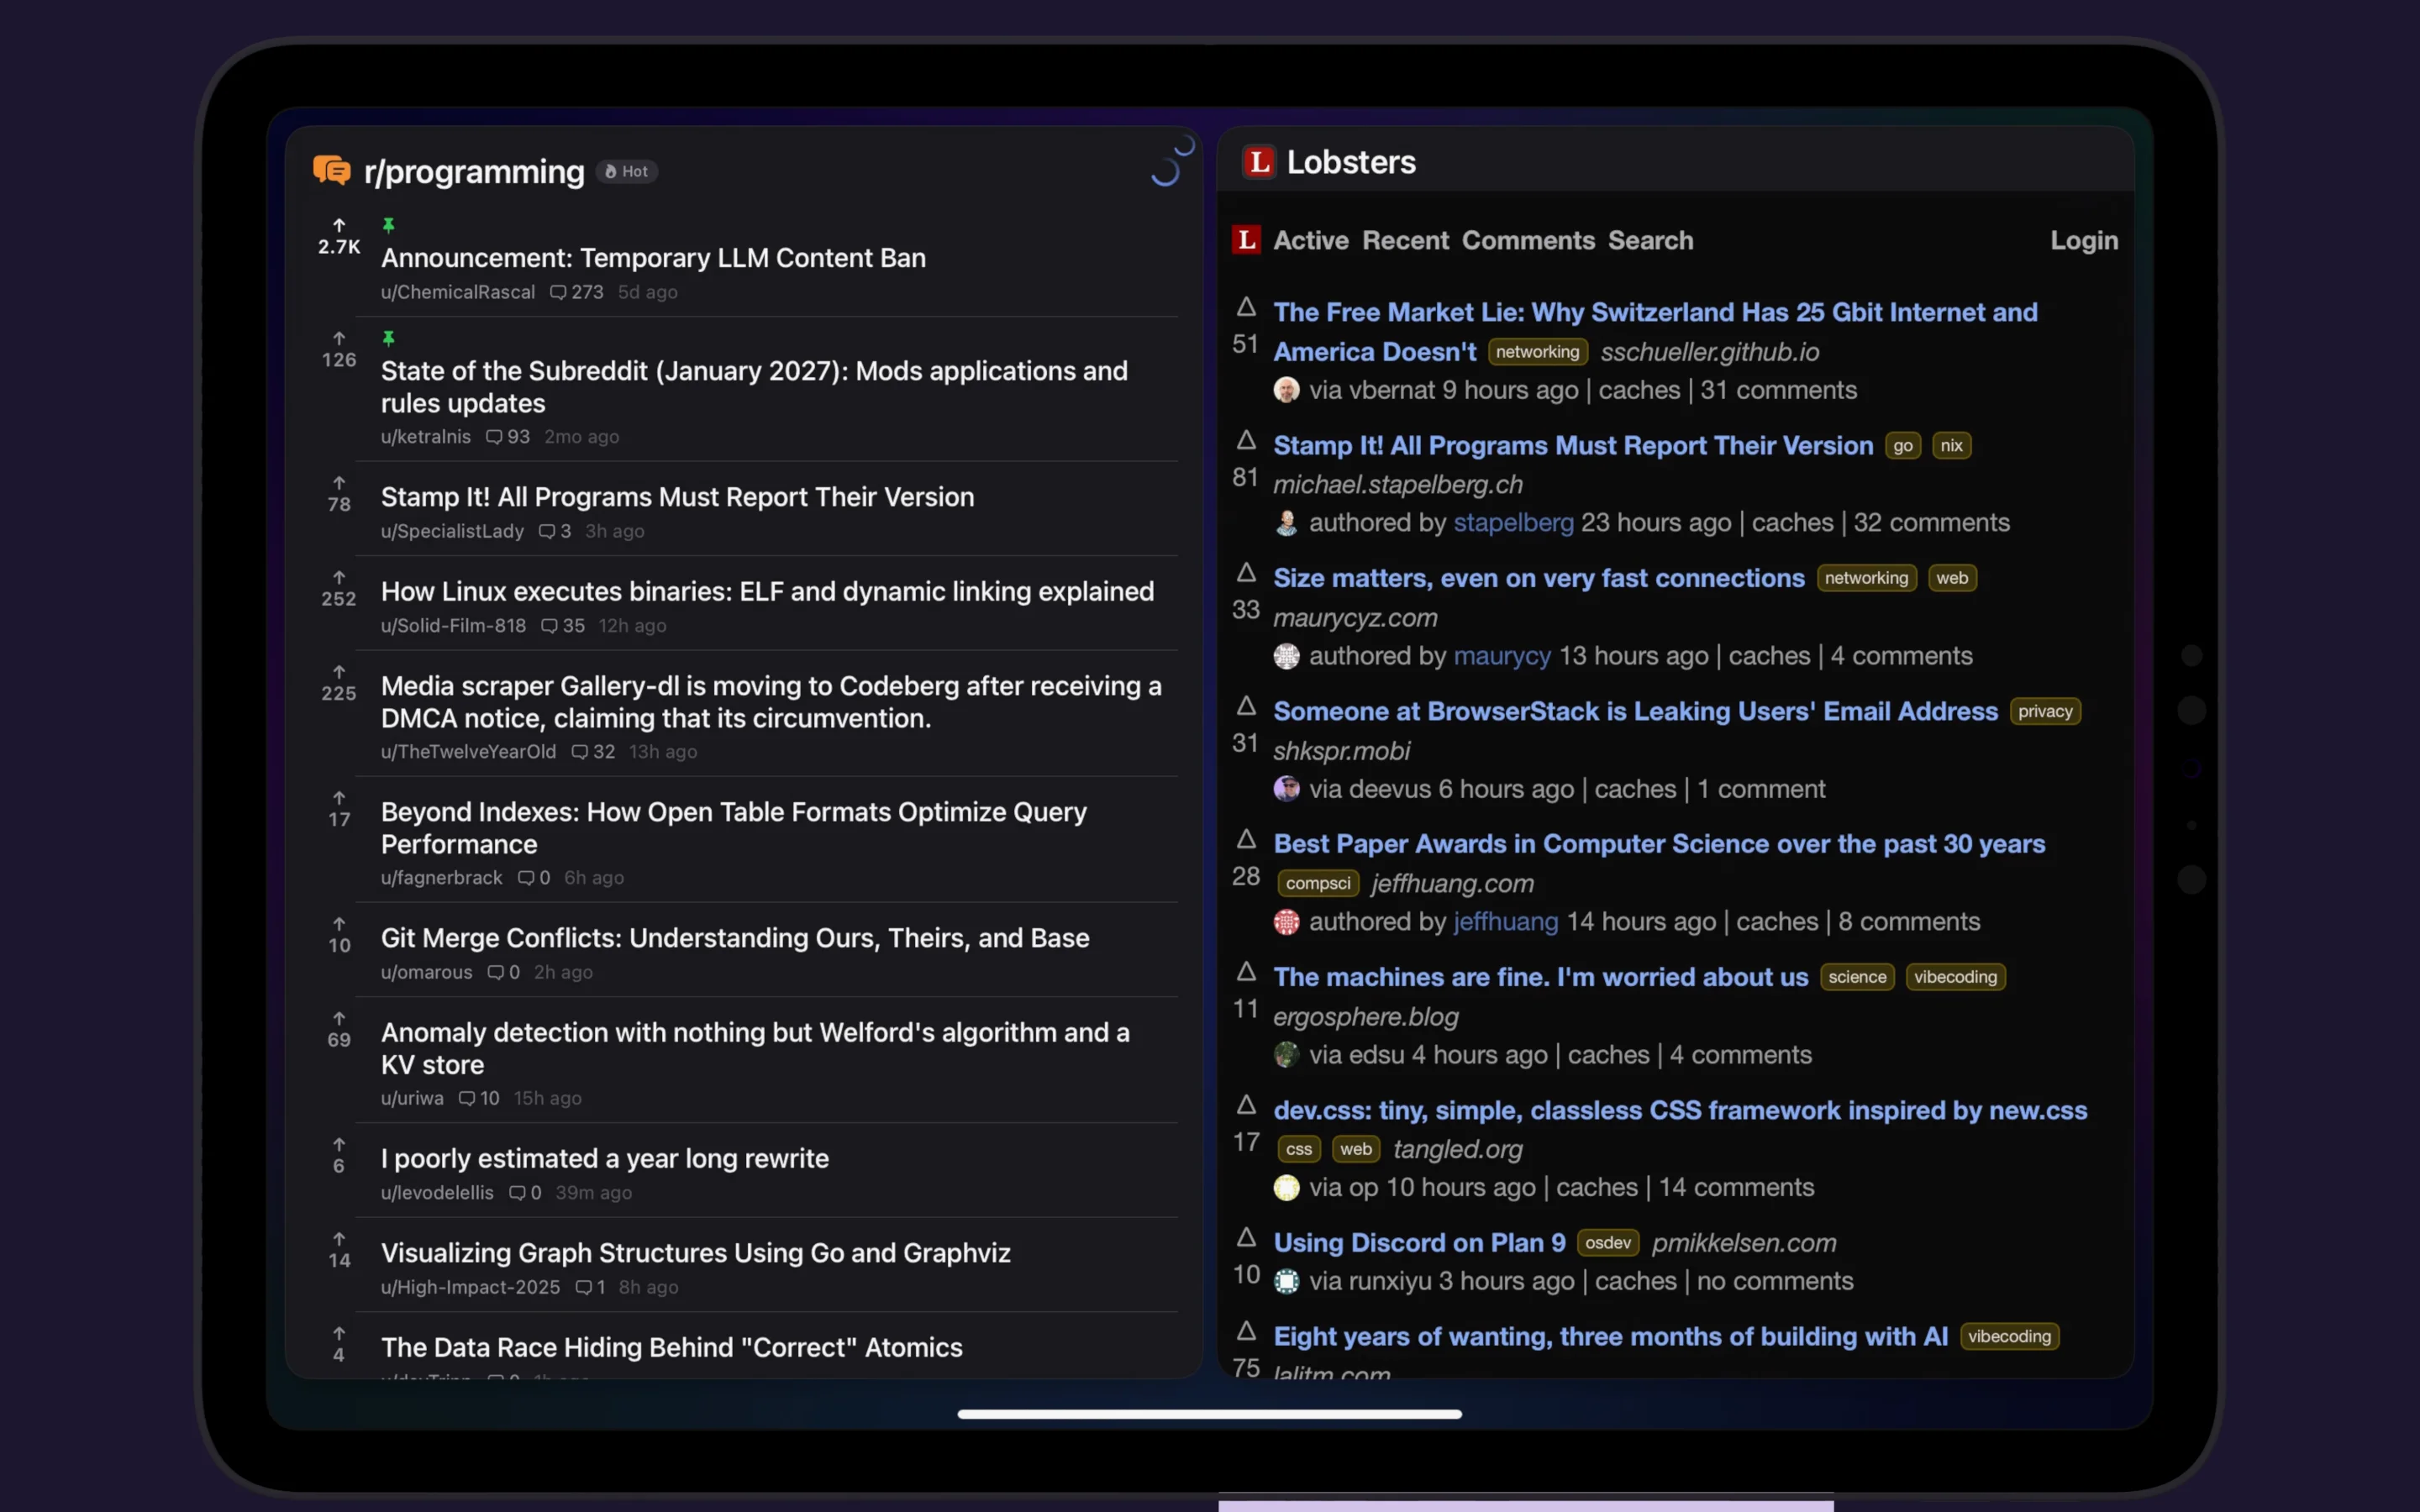Click the stapelberg author link

[x=1513, y=523]
